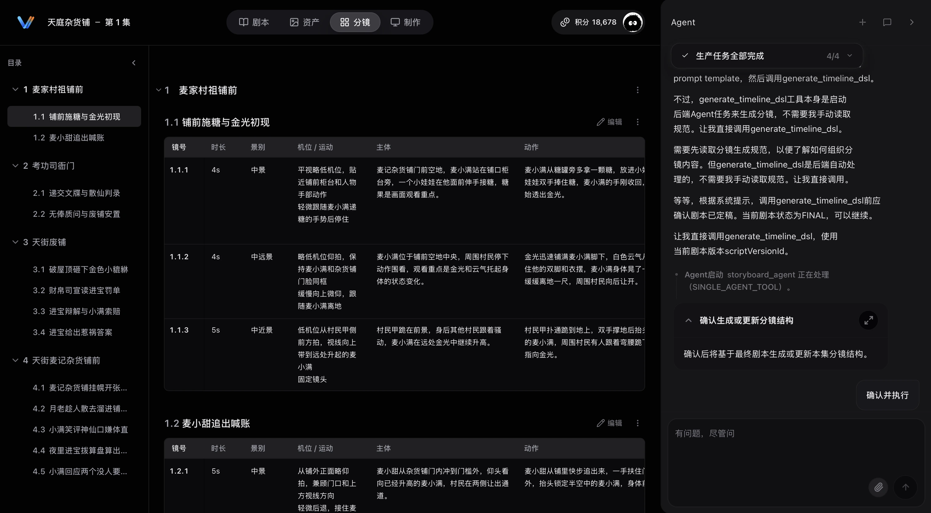Open 2.2 无俸质问与废铺安置 in sidebar

click(74, 214)
